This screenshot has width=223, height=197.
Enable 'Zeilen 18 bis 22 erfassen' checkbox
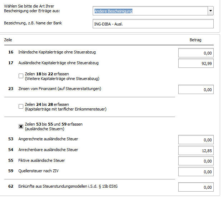tap(21, 76)
